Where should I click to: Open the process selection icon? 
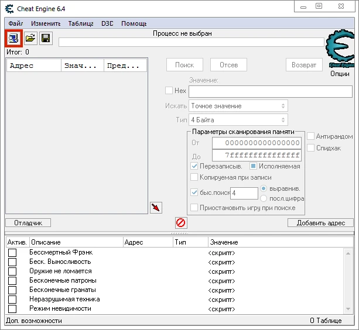pos(13,38)
